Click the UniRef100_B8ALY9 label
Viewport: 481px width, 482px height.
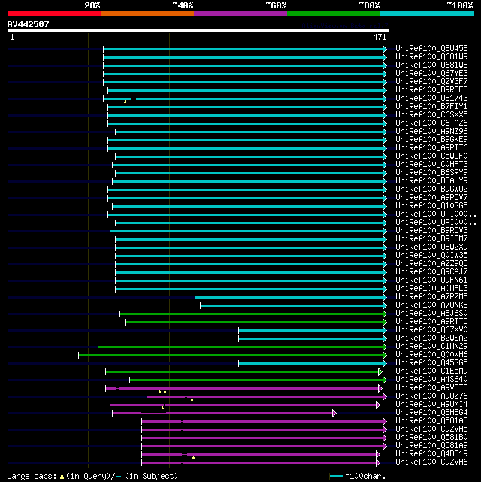coord(431,181)
